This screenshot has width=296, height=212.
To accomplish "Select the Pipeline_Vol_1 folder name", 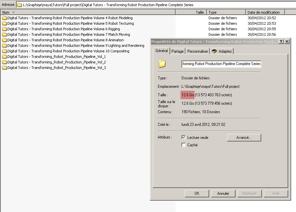I will coord(57,57).
